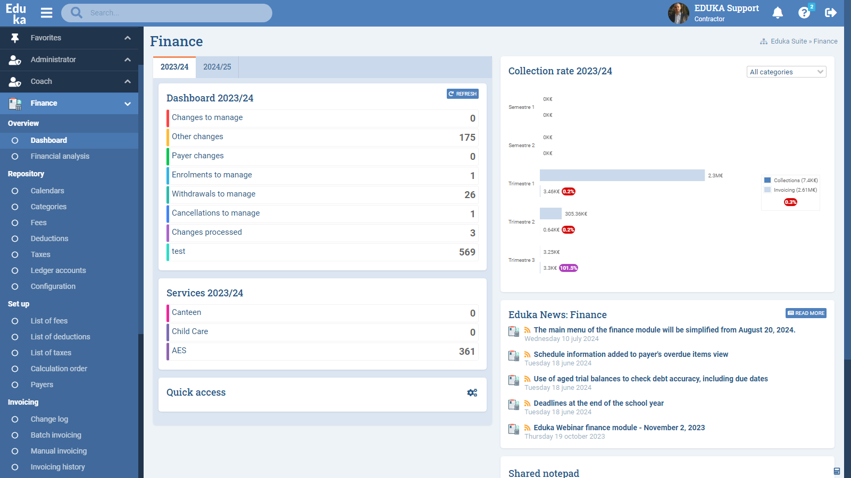
Task: Log out using the exit icon
Action: pos(830,12)
